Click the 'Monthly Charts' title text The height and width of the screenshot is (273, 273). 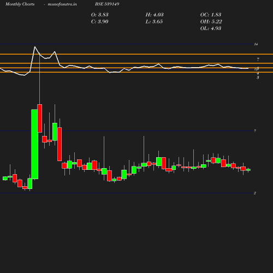click(20, 4)
